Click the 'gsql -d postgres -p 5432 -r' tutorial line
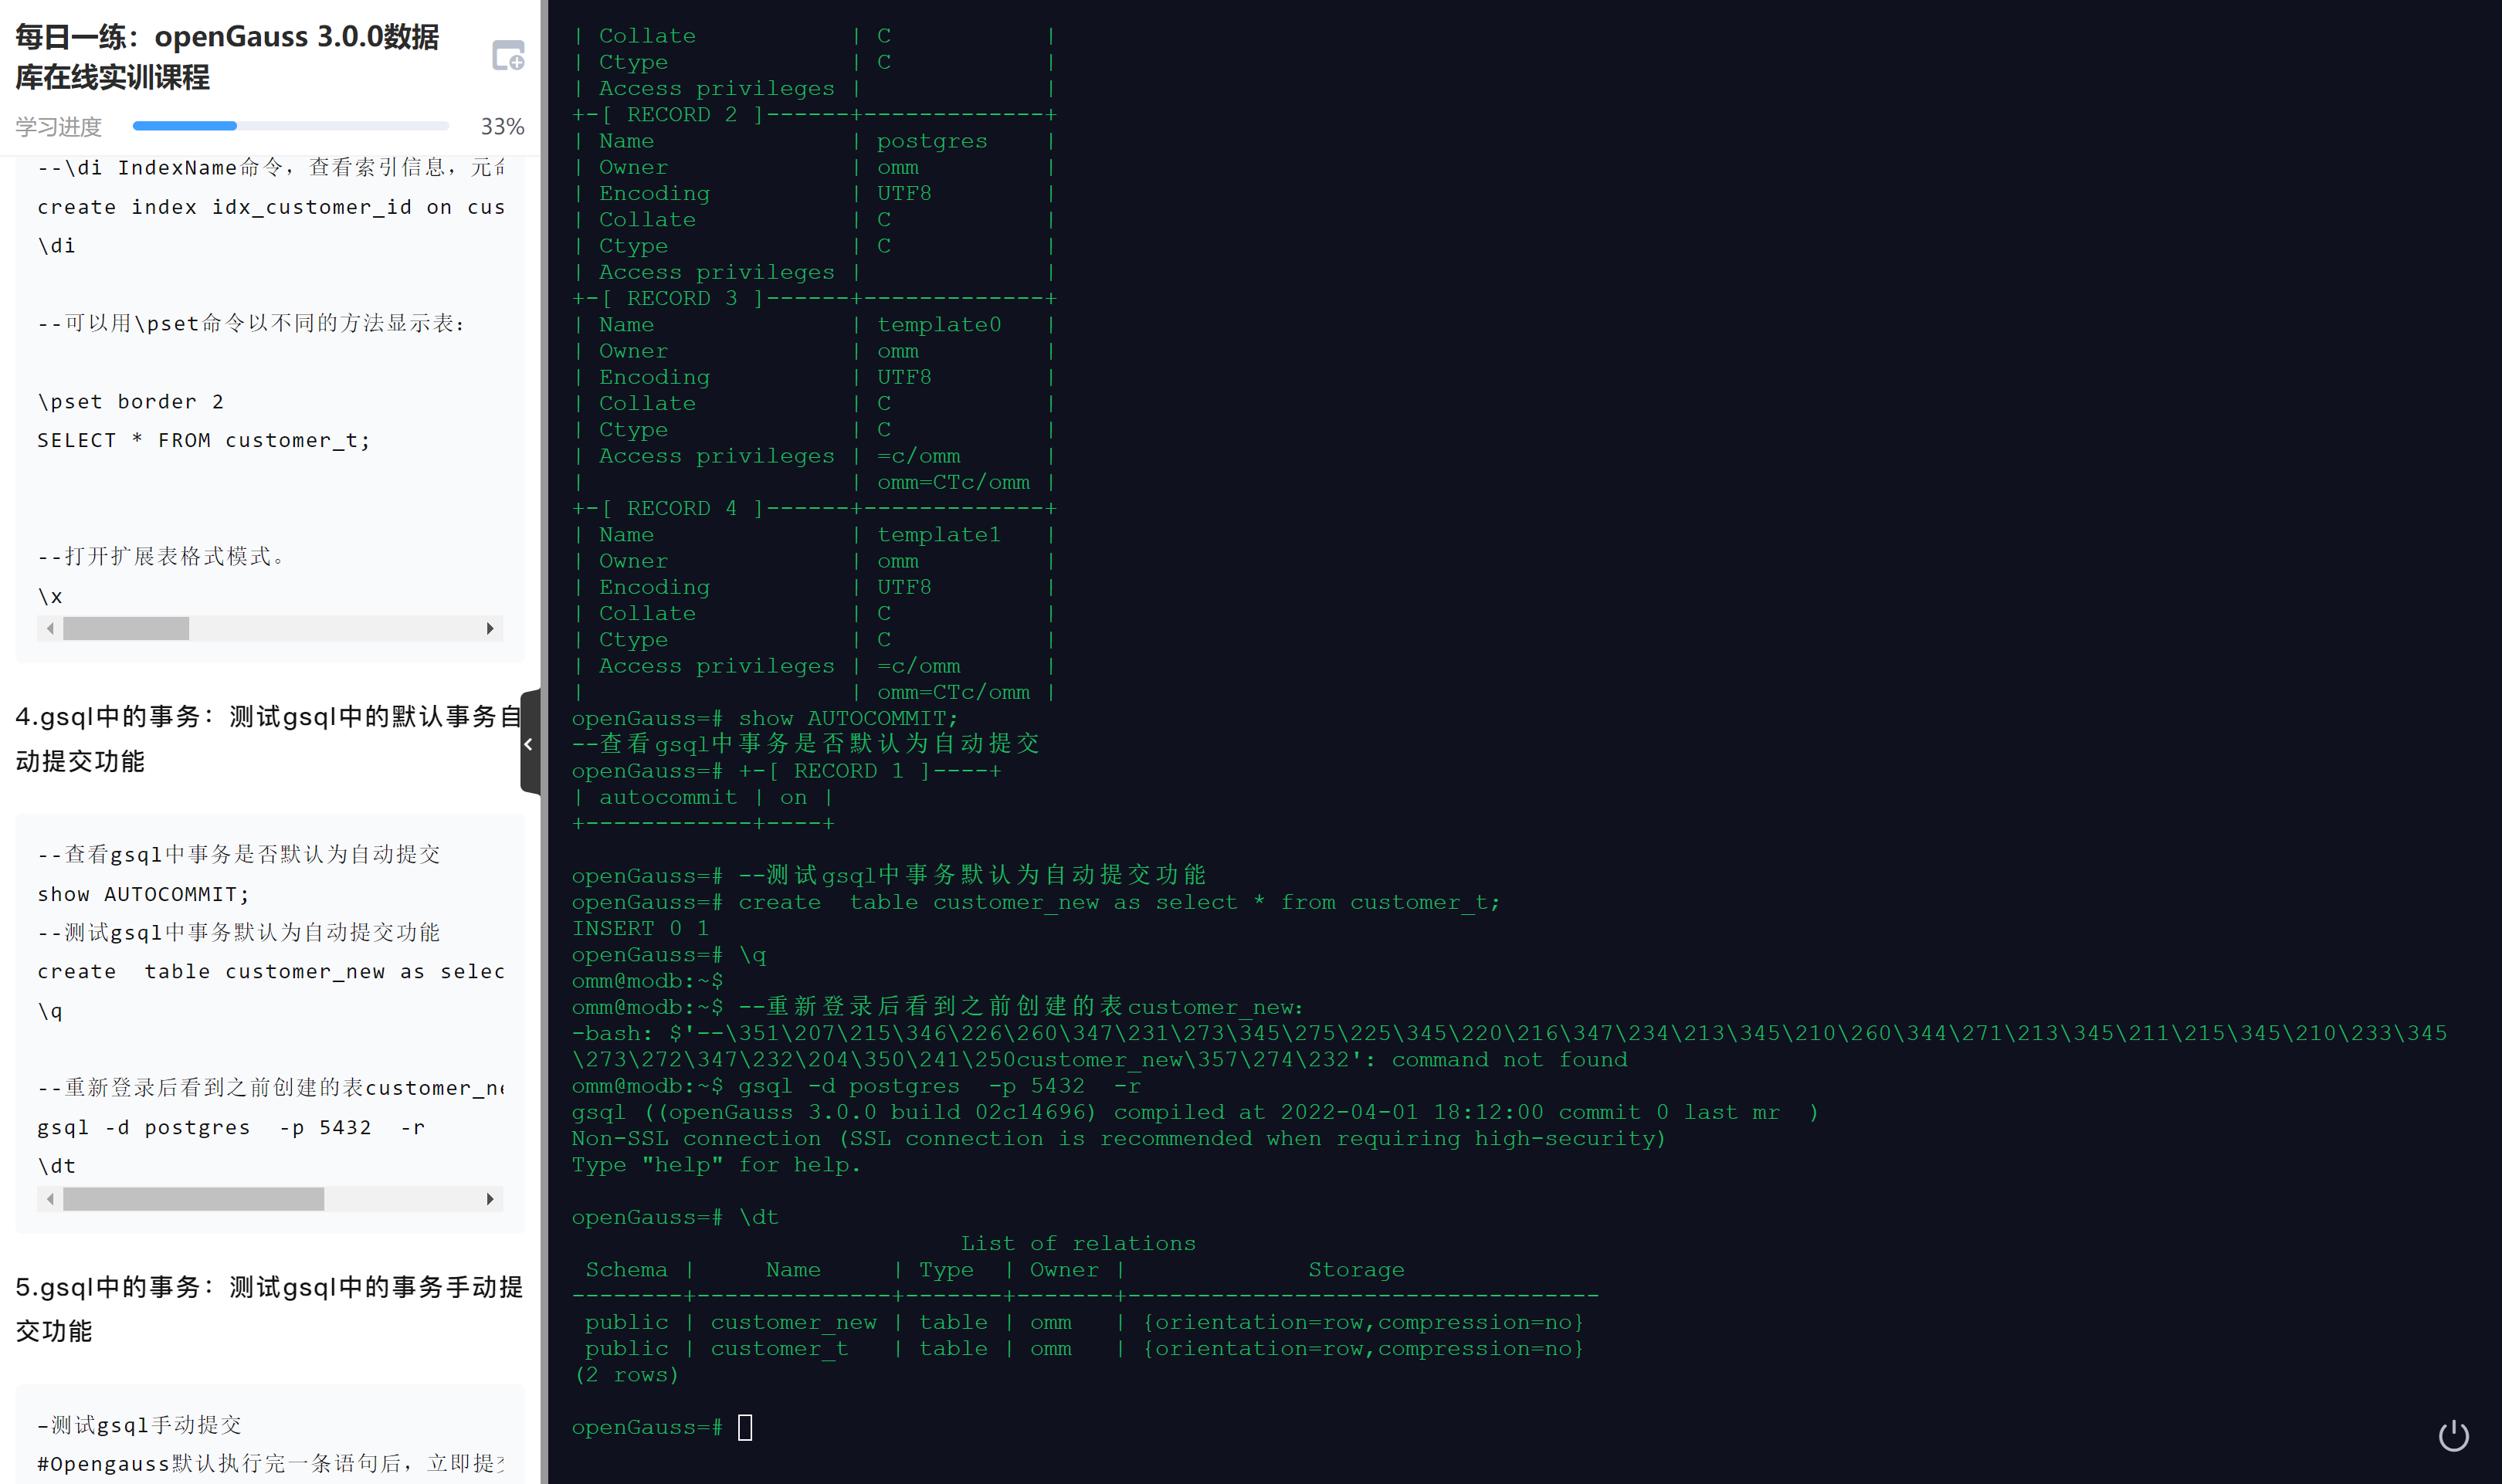The height and width of the screenshot is (1484, 2502). coord(231,1127)
